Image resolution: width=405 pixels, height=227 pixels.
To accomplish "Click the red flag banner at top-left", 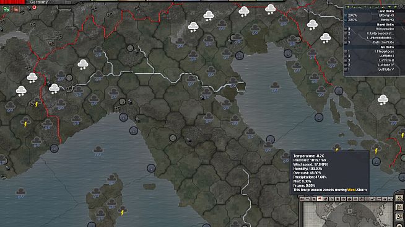I will [x=12, y=2].
